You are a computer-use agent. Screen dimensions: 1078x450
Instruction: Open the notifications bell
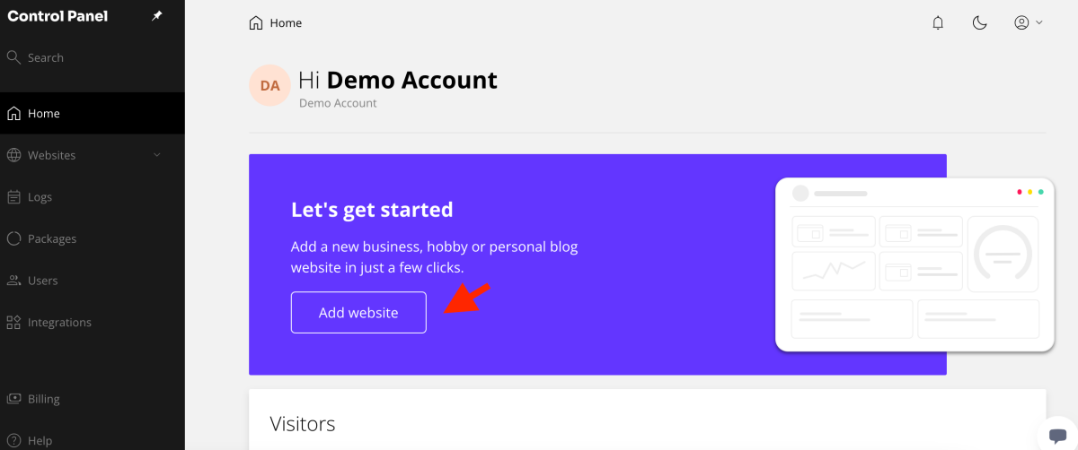coord(938,23)
